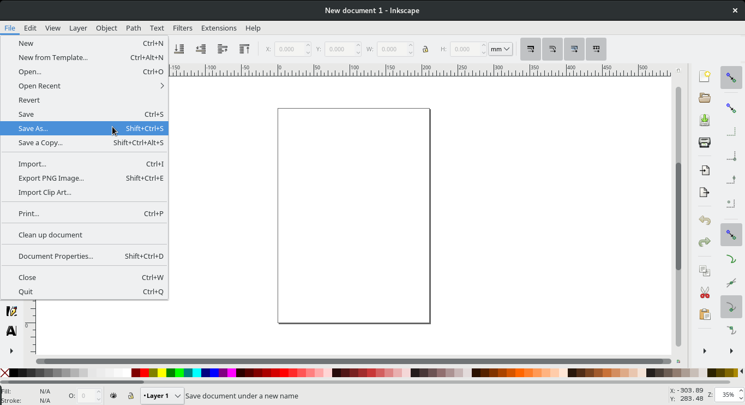Screen dimensions: 745x405
Task: Open the Extensions menu
Action: [x=218, y=28]
